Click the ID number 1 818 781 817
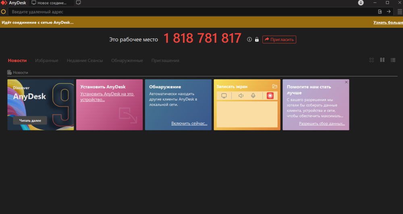The image size is (403, 214). 202,39
